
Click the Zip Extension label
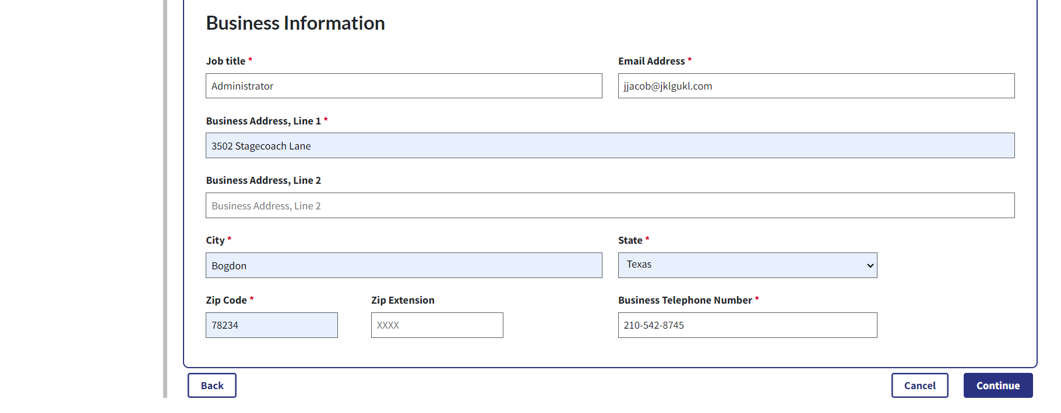403,300
